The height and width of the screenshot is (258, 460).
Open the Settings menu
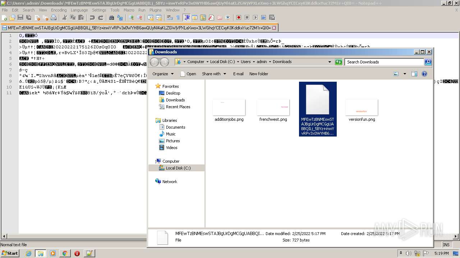click(x=99, y=10)
